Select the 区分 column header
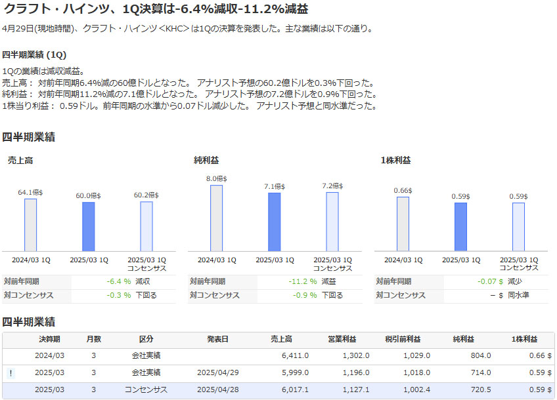Viewport: 557px width, 400px height. pos(146,339)
